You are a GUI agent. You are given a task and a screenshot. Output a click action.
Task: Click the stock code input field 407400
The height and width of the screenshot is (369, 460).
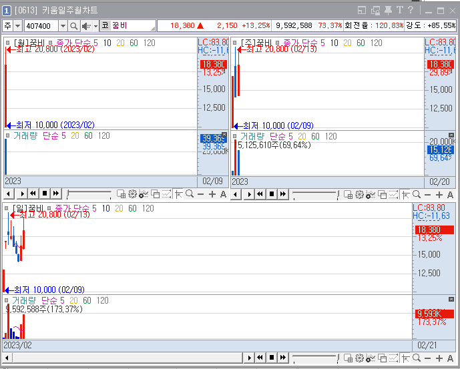pos(41,26)
